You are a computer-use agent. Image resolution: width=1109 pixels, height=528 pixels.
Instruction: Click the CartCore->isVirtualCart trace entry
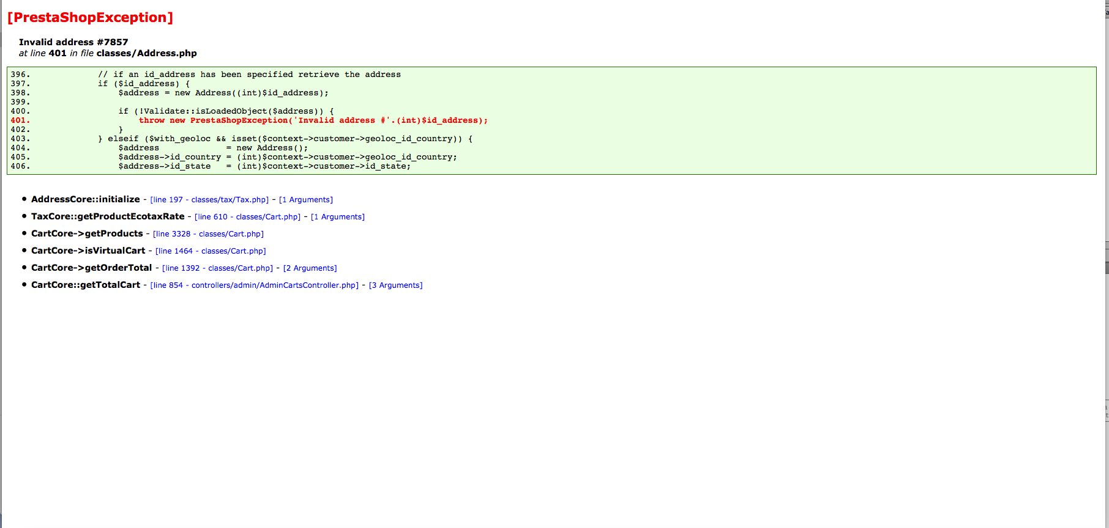coord(88,251)
